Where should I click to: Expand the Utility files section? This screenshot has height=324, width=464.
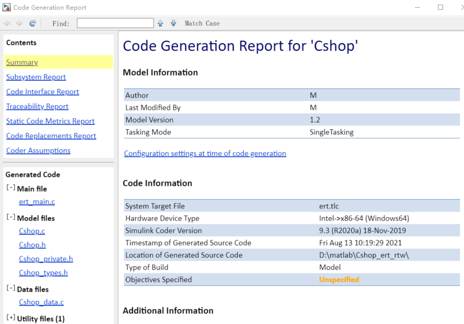(11, 318)
